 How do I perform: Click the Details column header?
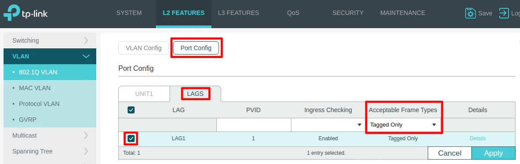tap(478, 110)
